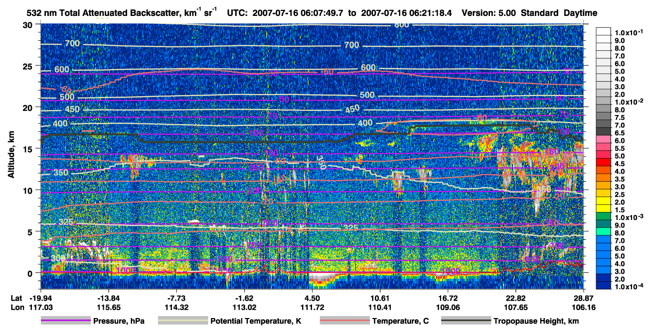648x332 pixels.
Task: Click the magenta Pressure legend line sample
Action: [x=65, y=321]
